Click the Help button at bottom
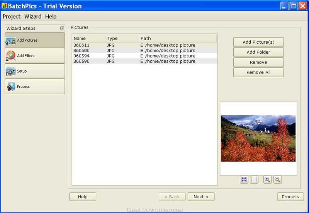 (x=83, y=197)
